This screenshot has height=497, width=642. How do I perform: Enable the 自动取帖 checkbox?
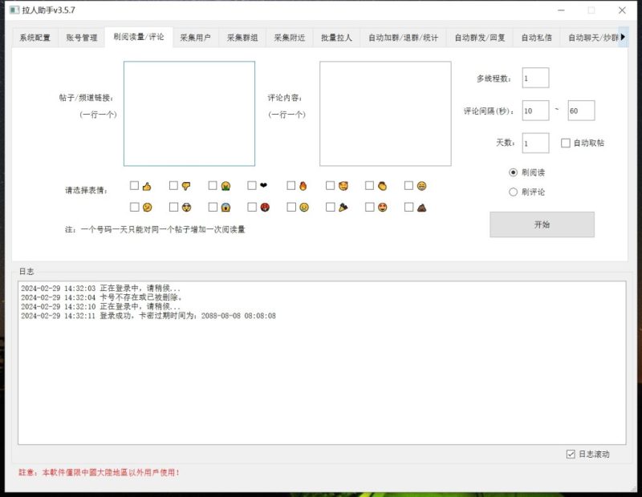(566, 143)
